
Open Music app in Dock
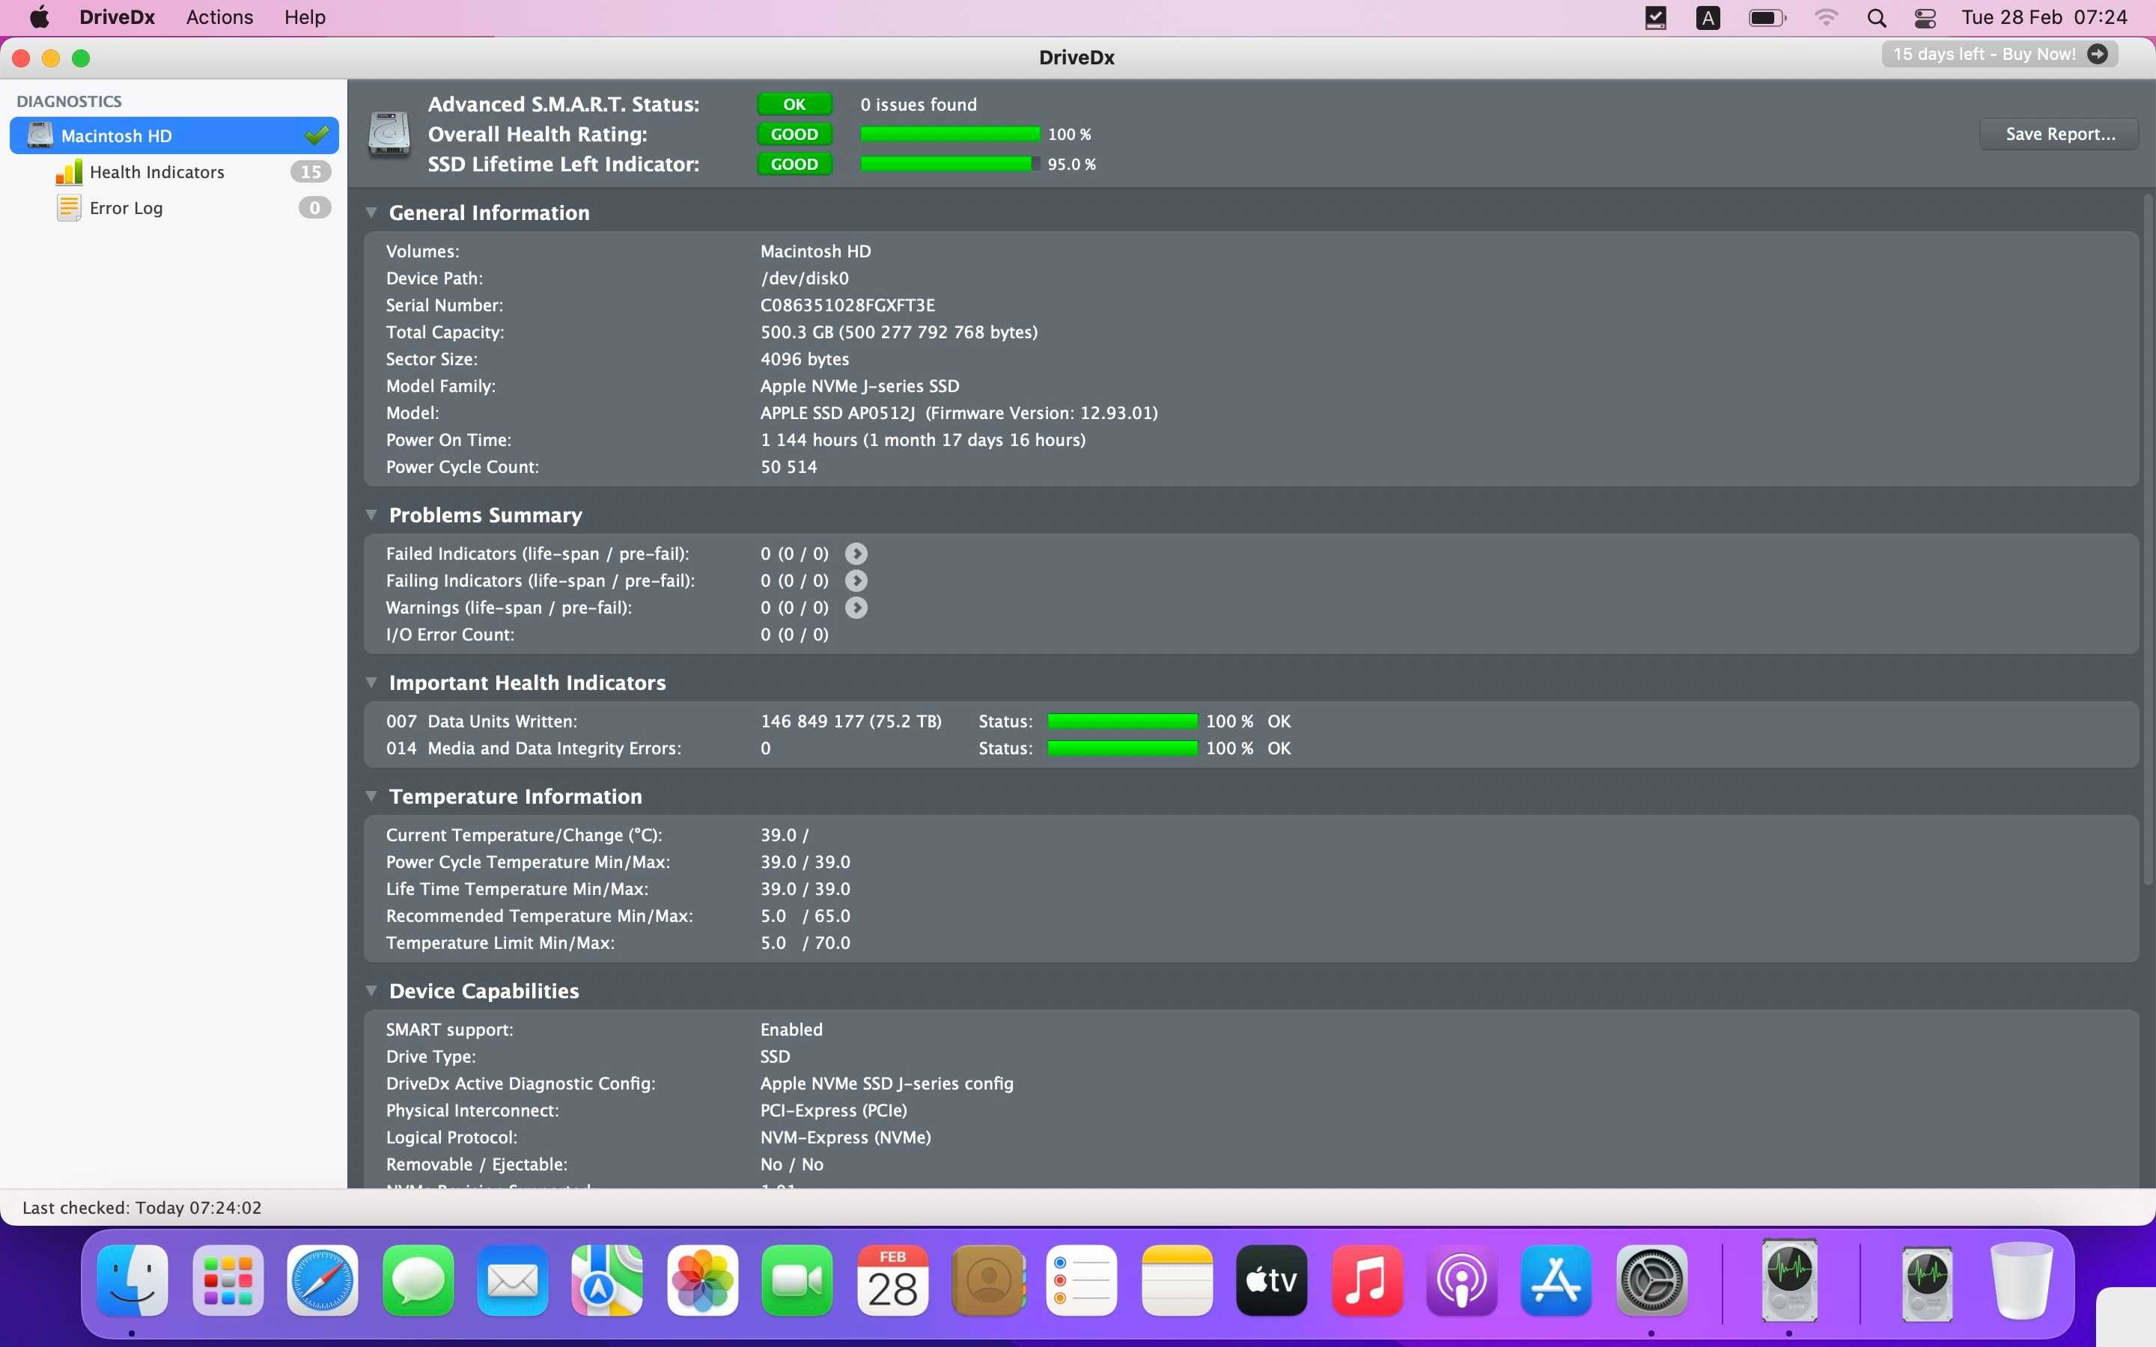click(1367, 1280)
